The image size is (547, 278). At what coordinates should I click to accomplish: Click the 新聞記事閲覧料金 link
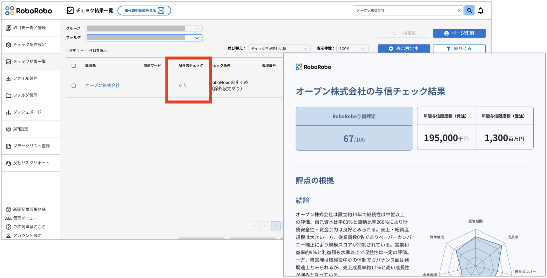(x=29, y=209)
